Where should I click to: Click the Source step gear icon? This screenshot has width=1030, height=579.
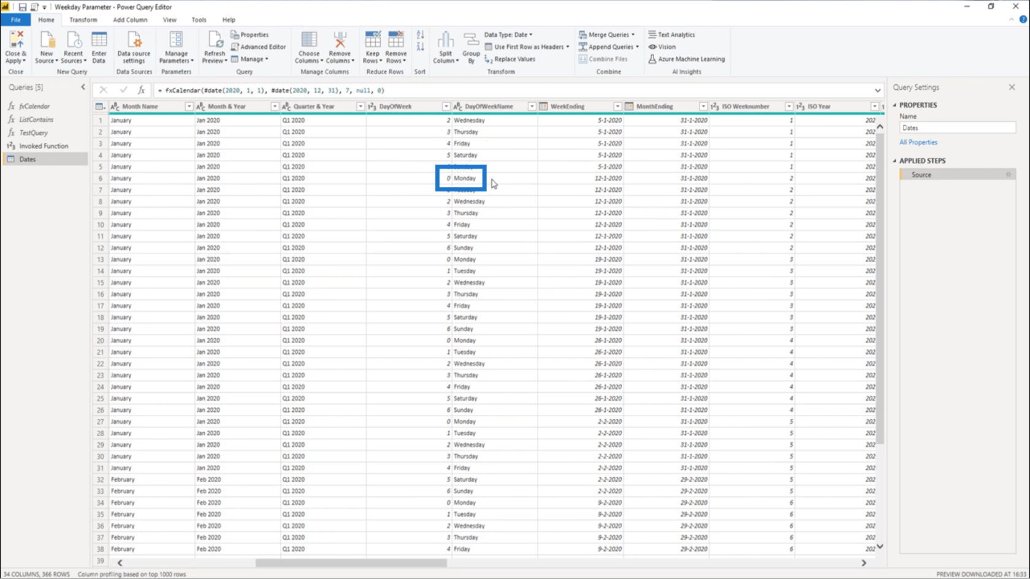coord(1008,175)
